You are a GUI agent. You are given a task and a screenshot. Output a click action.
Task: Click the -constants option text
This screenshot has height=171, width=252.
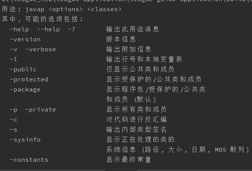point(29,160)
